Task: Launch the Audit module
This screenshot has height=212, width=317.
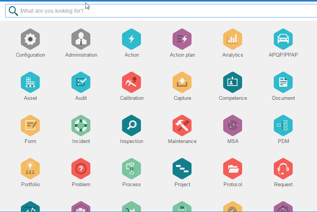Action: tap(81, 82)
